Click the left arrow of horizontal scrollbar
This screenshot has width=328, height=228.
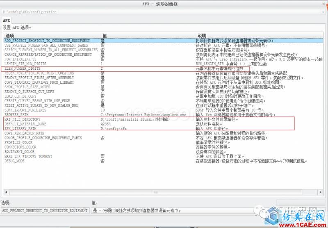pyautogui.click(x=6, y=192)
